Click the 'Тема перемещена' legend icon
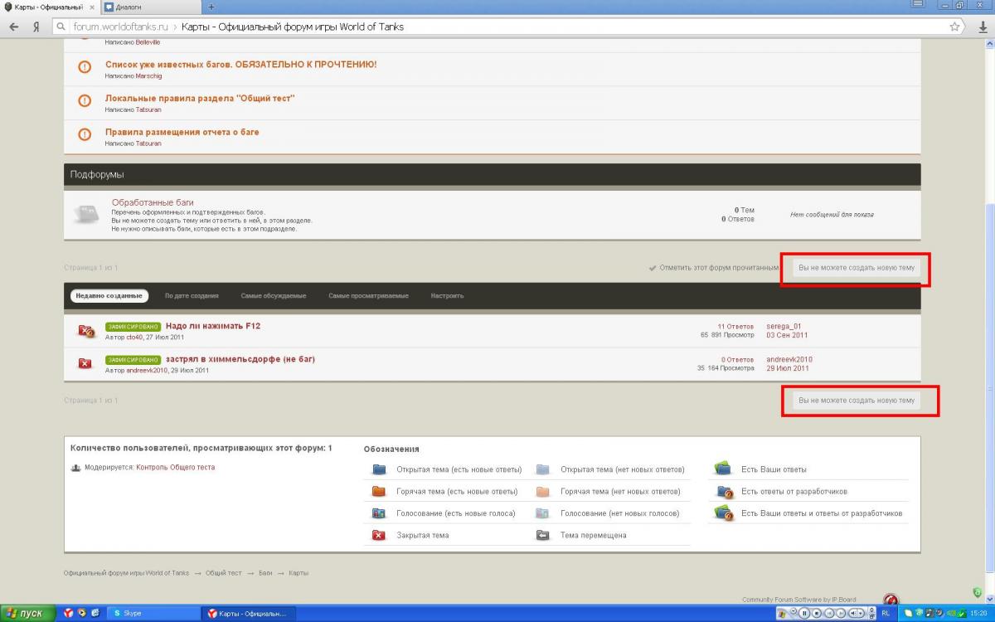The width and height of the screenshot is (995, 622). 543,536
